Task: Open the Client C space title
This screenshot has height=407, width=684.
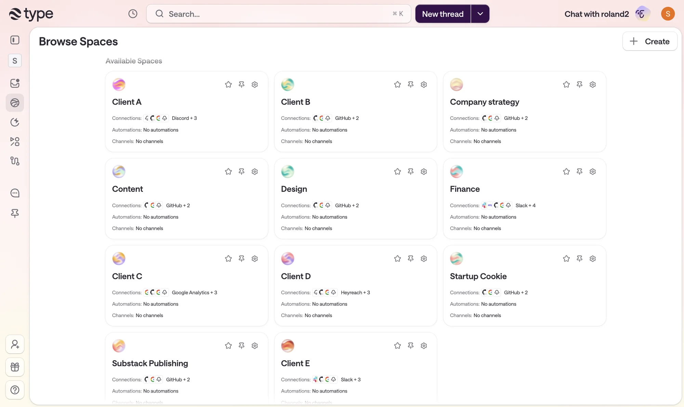Action: coord(127,276)
